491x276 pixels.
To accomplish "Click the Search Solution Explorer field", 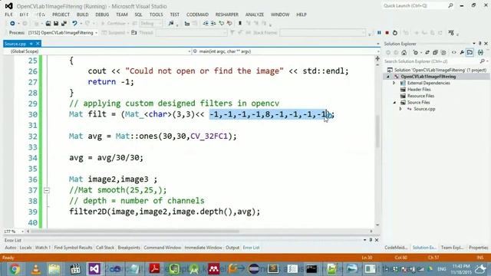I will 432,61.
